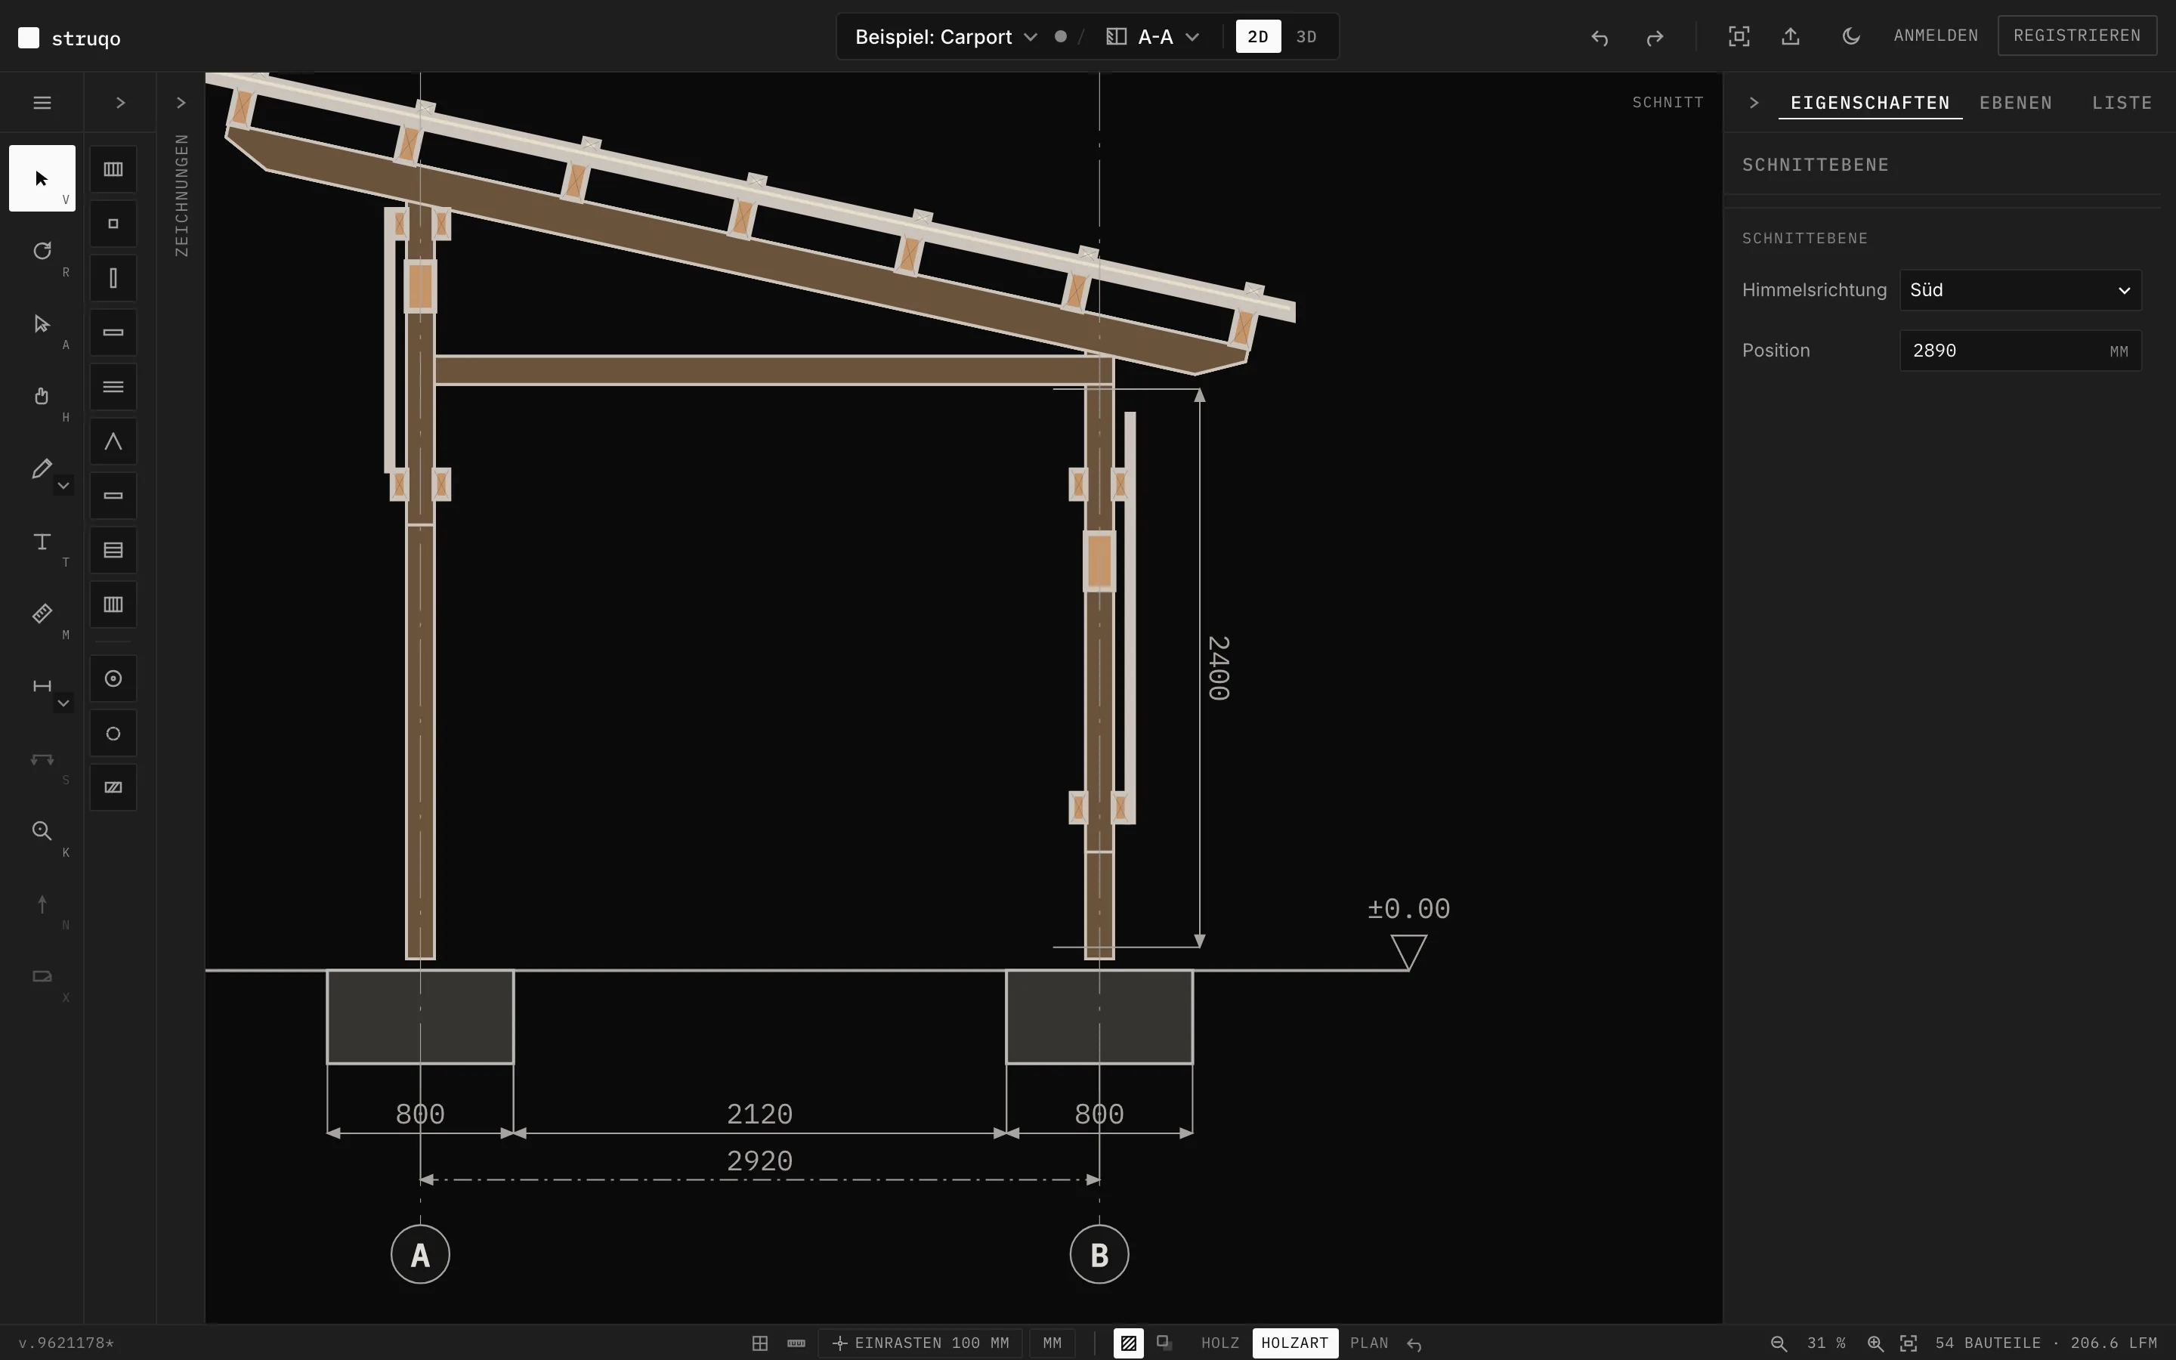2176x1360 pixels.
Task: Pick the target circle element icon
Action: pyautogui.click(x=113, y=679)
